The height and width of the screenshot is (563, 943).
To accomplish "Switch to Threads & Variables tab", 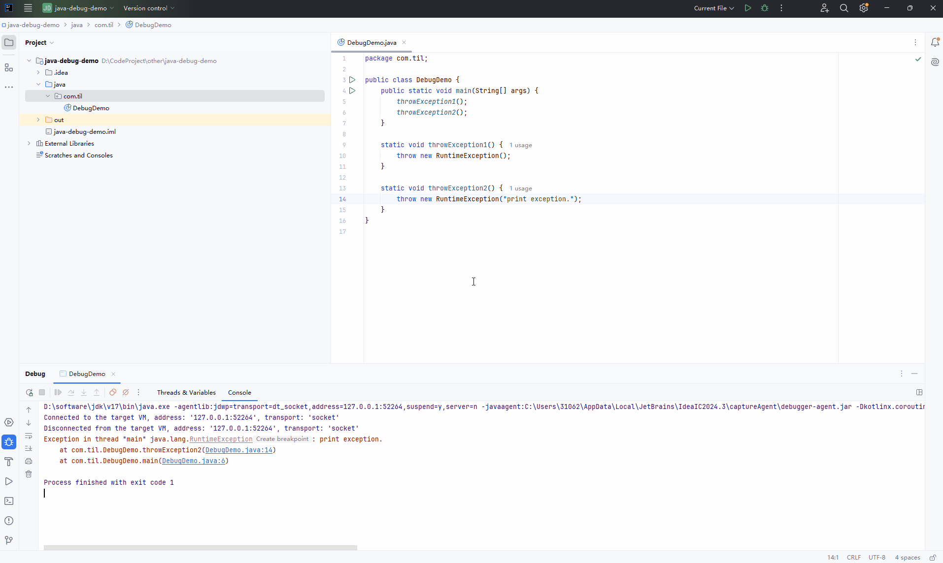I will pos(186,393).
